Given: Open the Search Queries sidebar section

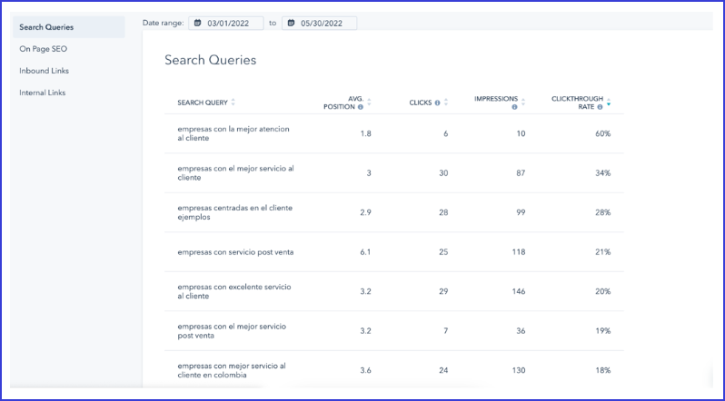Looking at the screenshot, I should click(69, 27).
